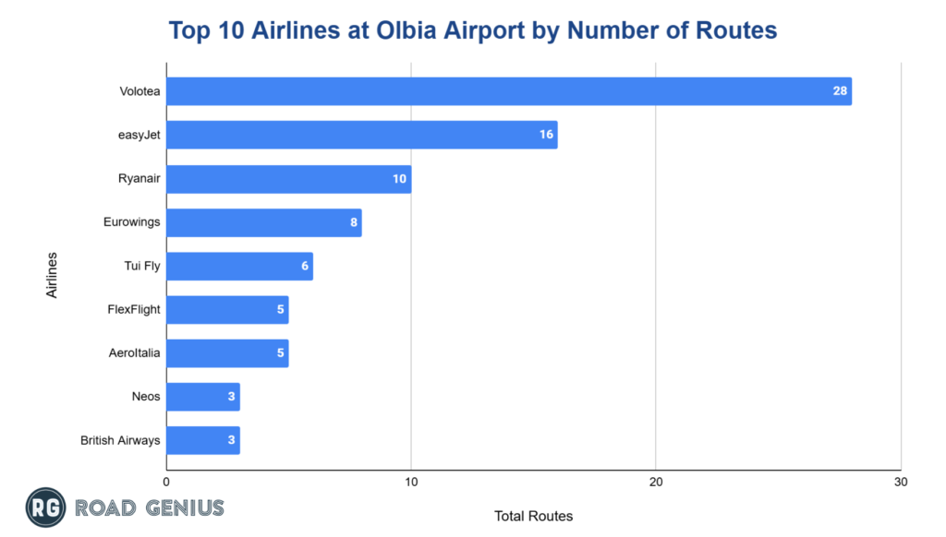Click the Airlines vertical axis title

pos(51,273)
